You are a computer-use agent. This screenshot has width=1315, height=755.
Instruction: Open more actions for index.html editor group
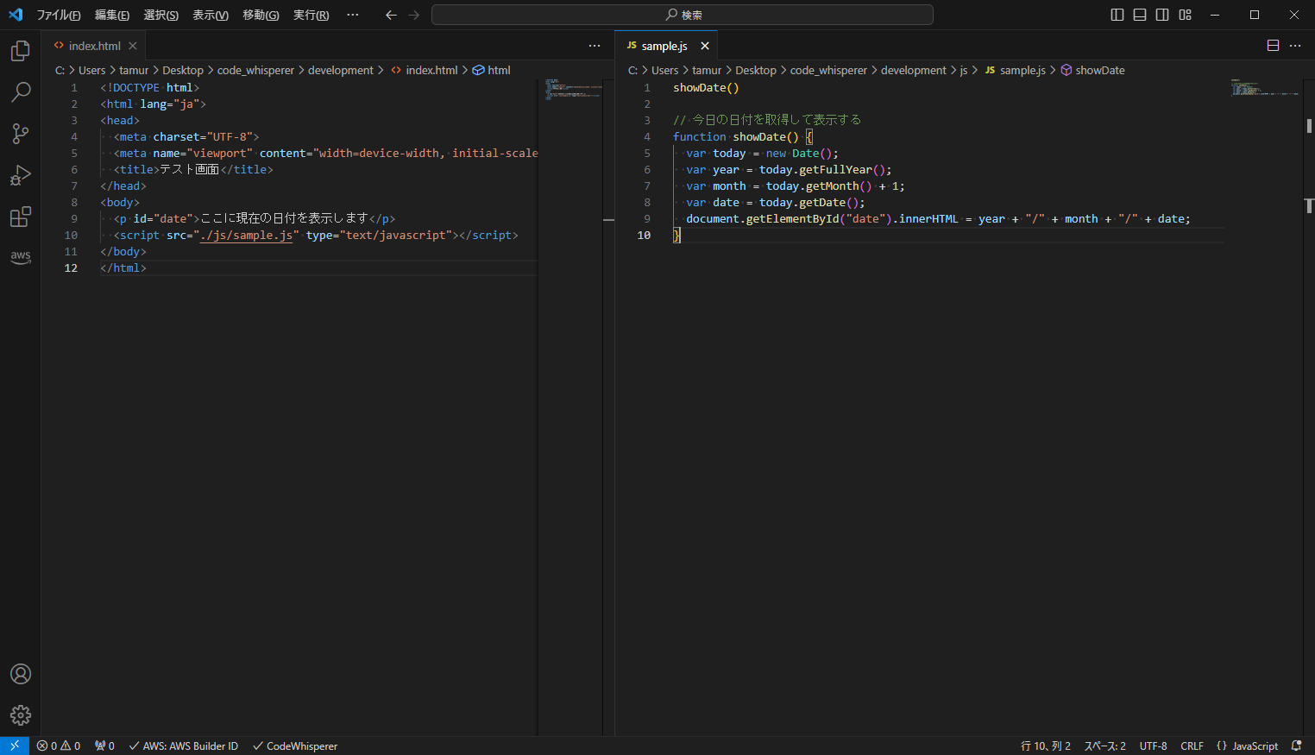pos(595,46)
